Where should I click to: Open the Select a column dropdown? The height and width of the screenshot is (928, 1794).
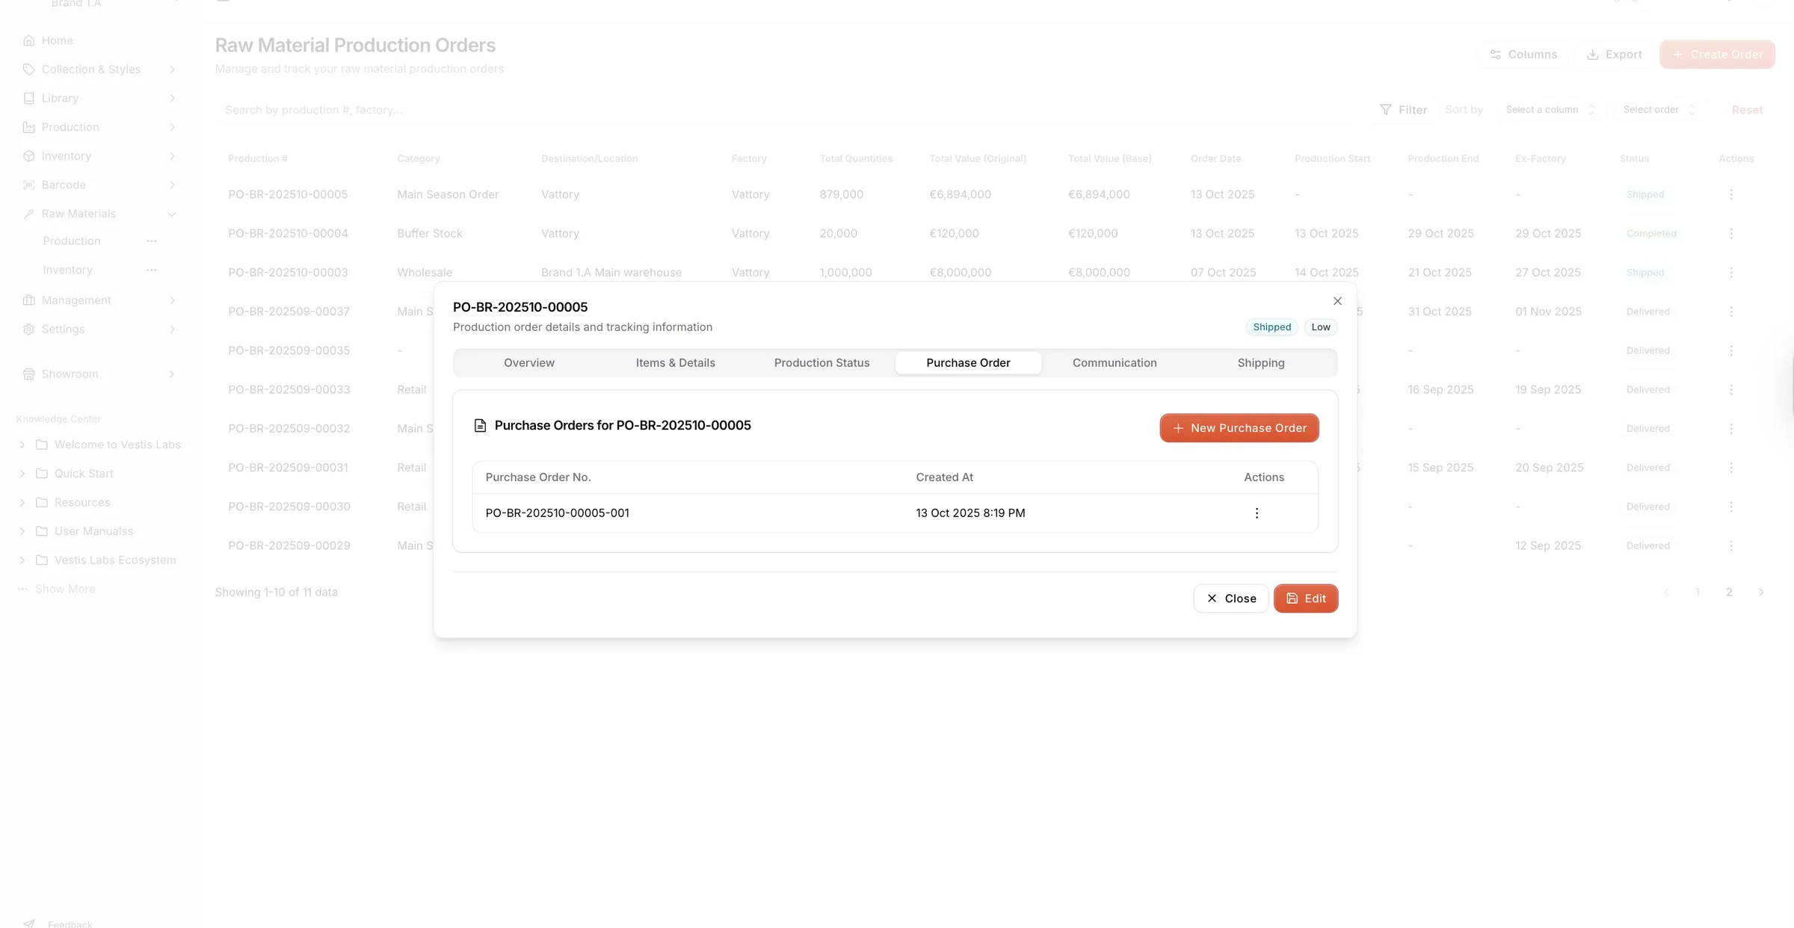coord(1550,110)
